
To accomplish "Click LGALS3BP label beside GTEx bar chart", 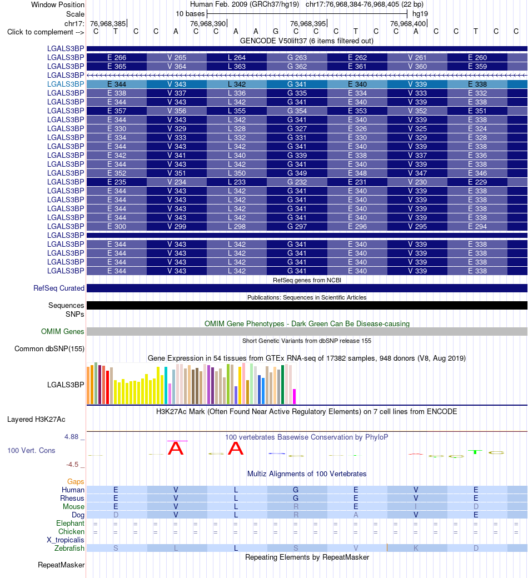I will click(66, 385).
